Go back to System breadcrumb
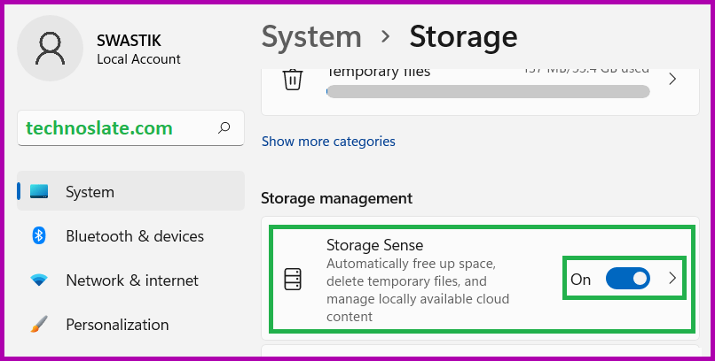Image resolution: width=715 pixels, height=361 pixels. click(x=311, y=36)
